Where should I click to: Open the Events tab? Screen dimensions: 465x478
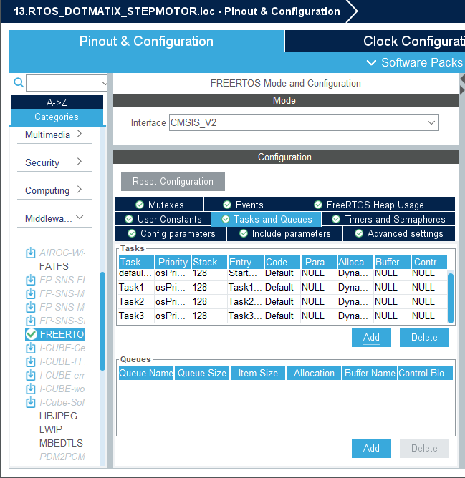pyautogui.click(x=243, y=205)
